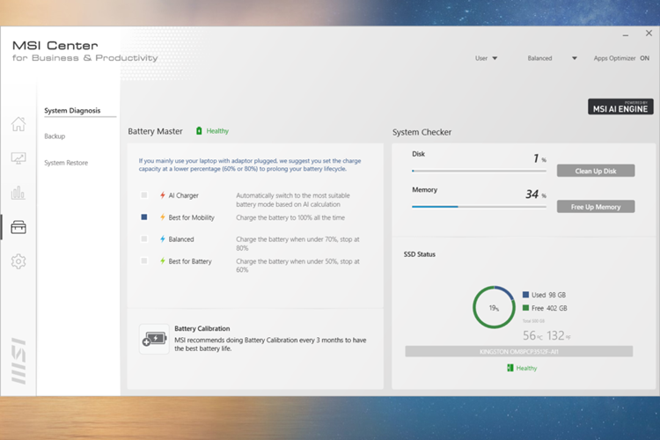The width and height of the screenshot is (660, 440).
Task: Click the blue Balanced lightning icon
Action: click(x=163, y=239)
